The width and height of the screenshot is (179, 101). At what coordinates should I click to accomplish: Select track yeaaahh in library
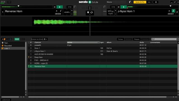pyautogui.click(x=103, y=45)
